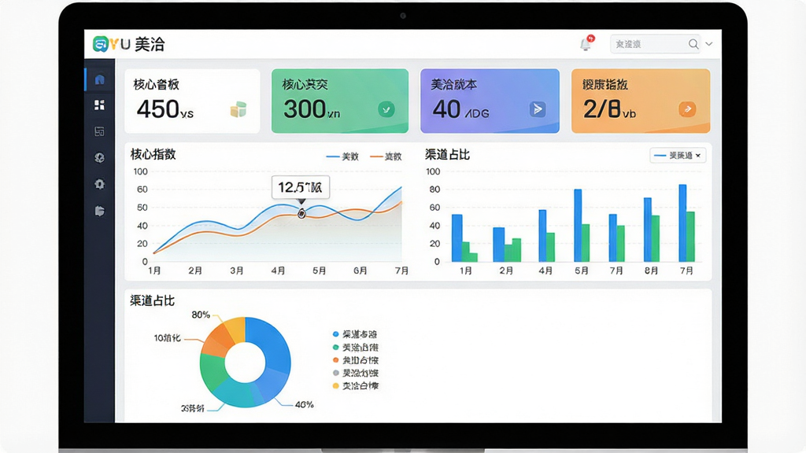Go to the Home icon in the sidebar
Screen dimensions: 806x453
point(100,79)
